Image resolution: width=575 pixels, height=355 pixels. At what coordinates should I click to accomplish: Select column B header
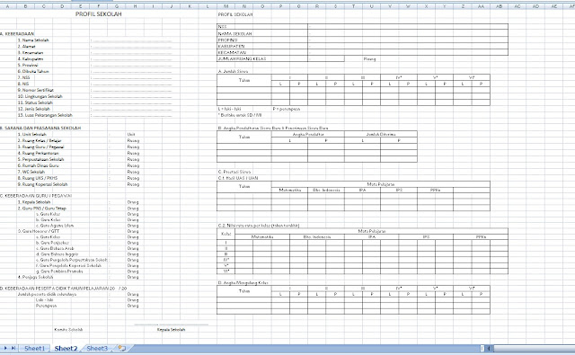point(25,6)
